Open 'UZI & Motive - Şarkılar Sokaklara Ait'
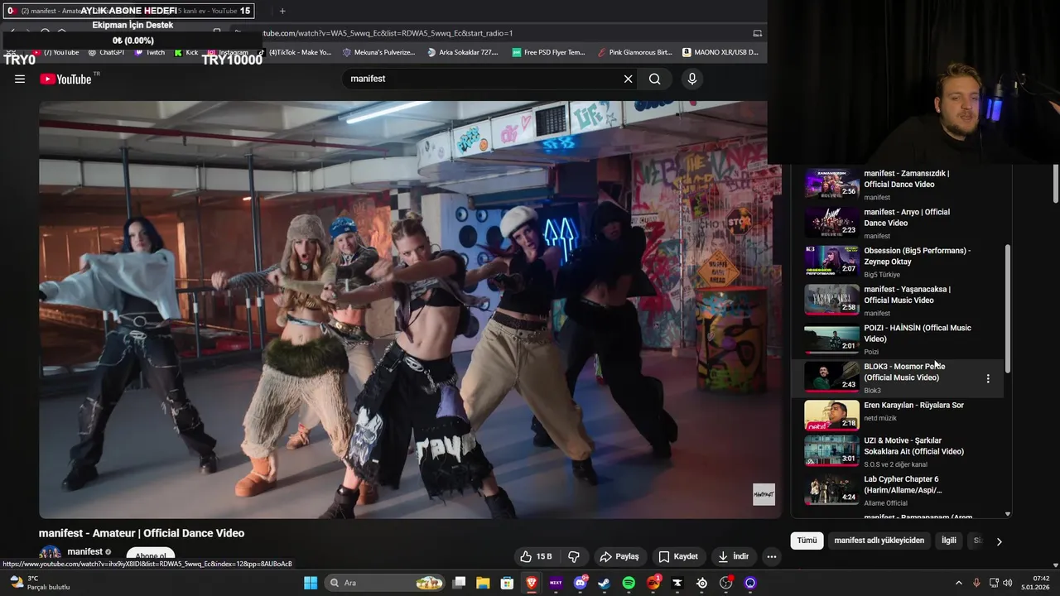The width and height of the screenshot is (1060, 596). pos(913,446)
